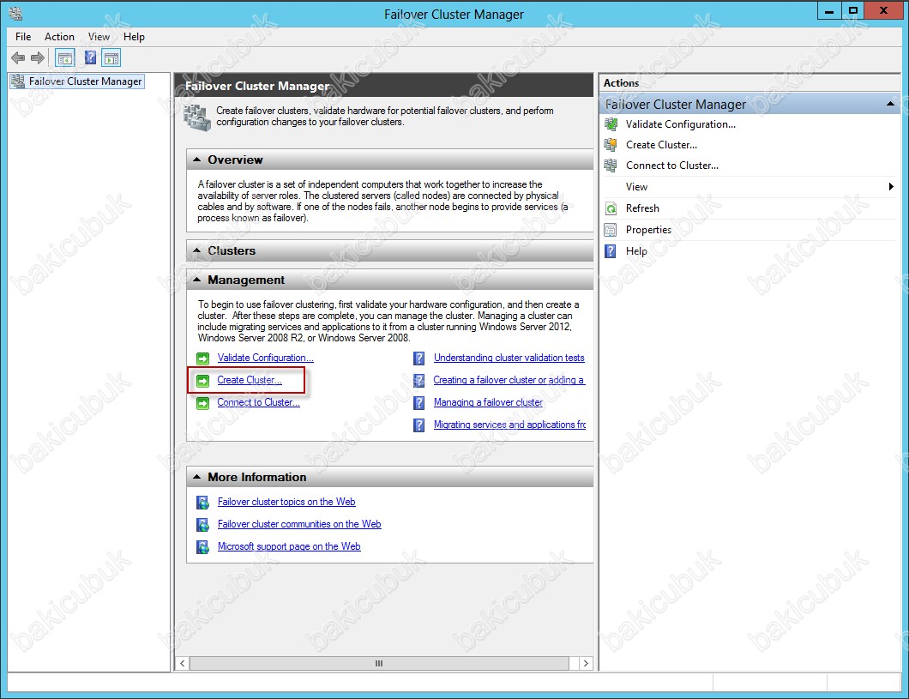The width and height of the screenshot is (909, 699).
Task: Open Creating a failover cluster help link
Action: tap(509, 380)
